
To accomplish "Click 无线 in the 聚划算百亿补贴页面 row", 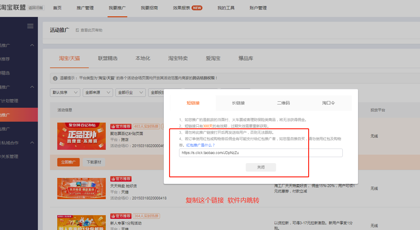I will [374, 136].
